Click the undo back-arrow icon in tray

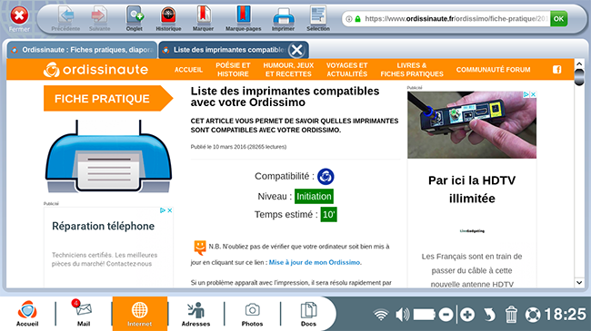coord(489,315)
